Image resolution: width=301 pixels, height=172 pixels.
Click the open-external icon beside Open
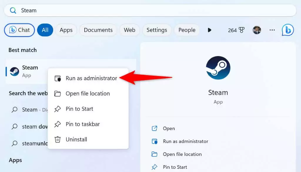[x=155, y=128]
